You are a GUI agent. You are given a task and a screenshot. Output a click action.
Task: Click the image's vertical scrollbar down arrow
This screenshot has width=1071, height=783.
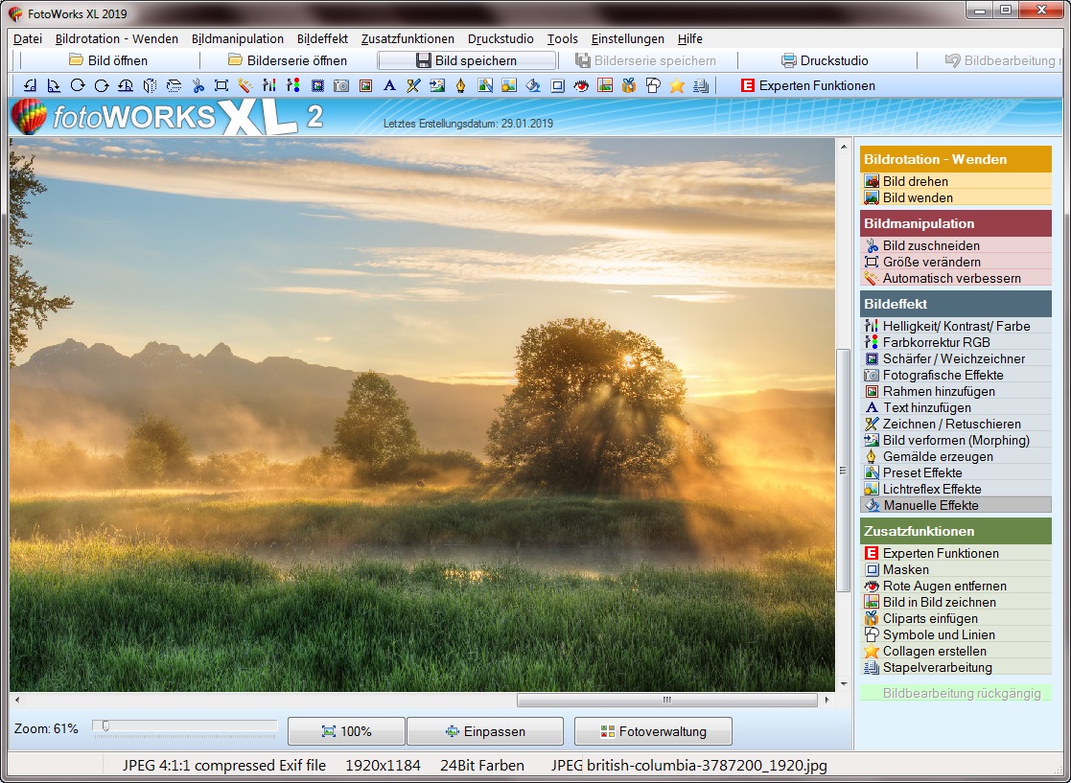pos(844,683)
